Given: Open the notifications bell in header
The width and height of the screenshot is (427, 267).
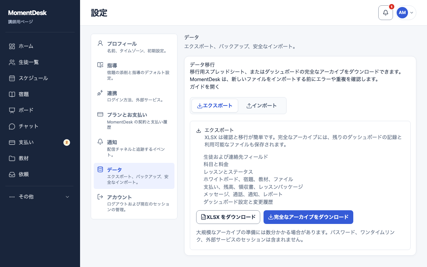Looking at the screenshot, I should [x=386, y=13].
